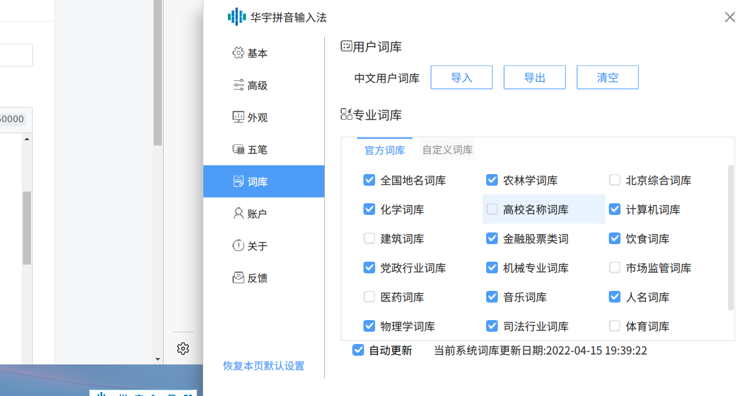Click the input field in background window
This screenshot has height=396, width=745.
click(16, 55)
